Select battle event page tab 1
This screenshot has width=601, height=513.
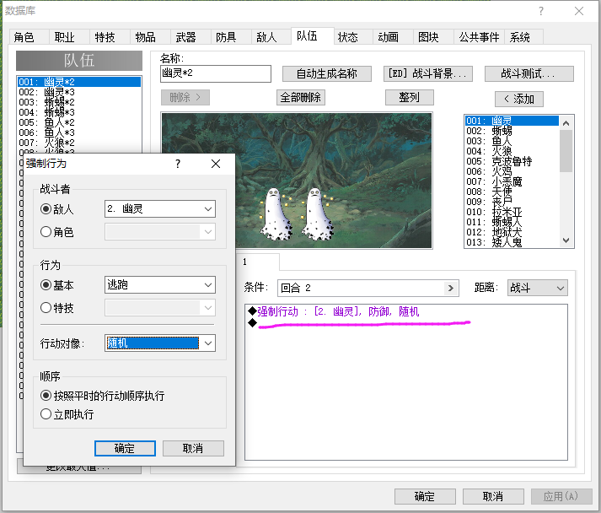point(258,262)
